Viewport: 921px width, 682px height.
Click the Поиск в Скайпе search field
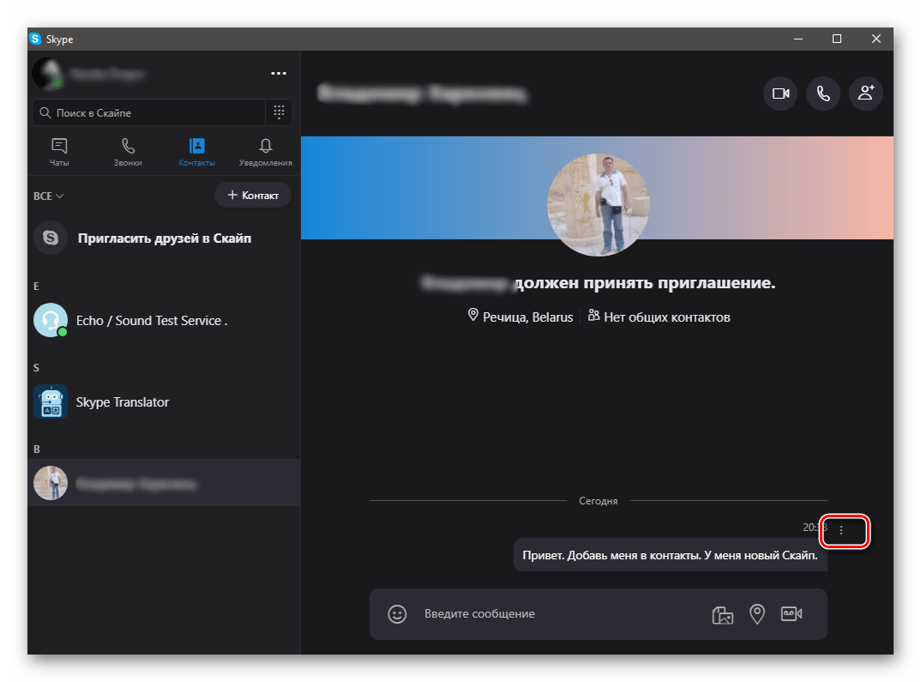coord(148,112)
